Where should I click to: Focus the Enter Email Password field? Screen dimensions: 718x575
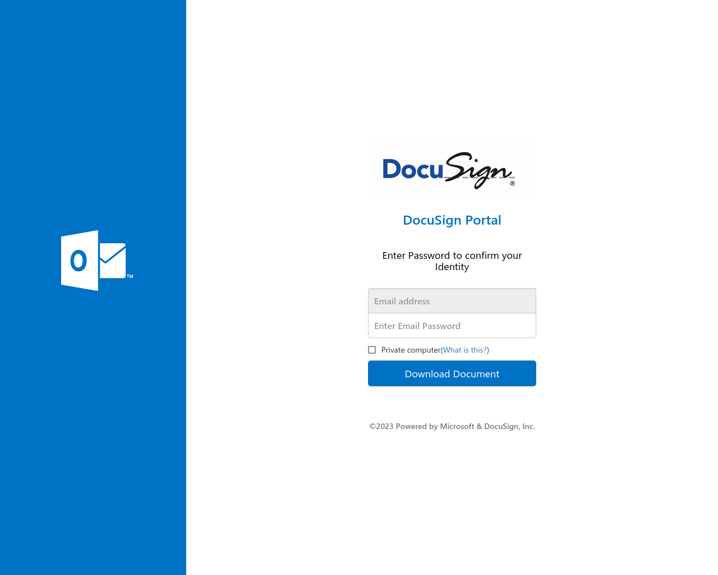[452, 326]
